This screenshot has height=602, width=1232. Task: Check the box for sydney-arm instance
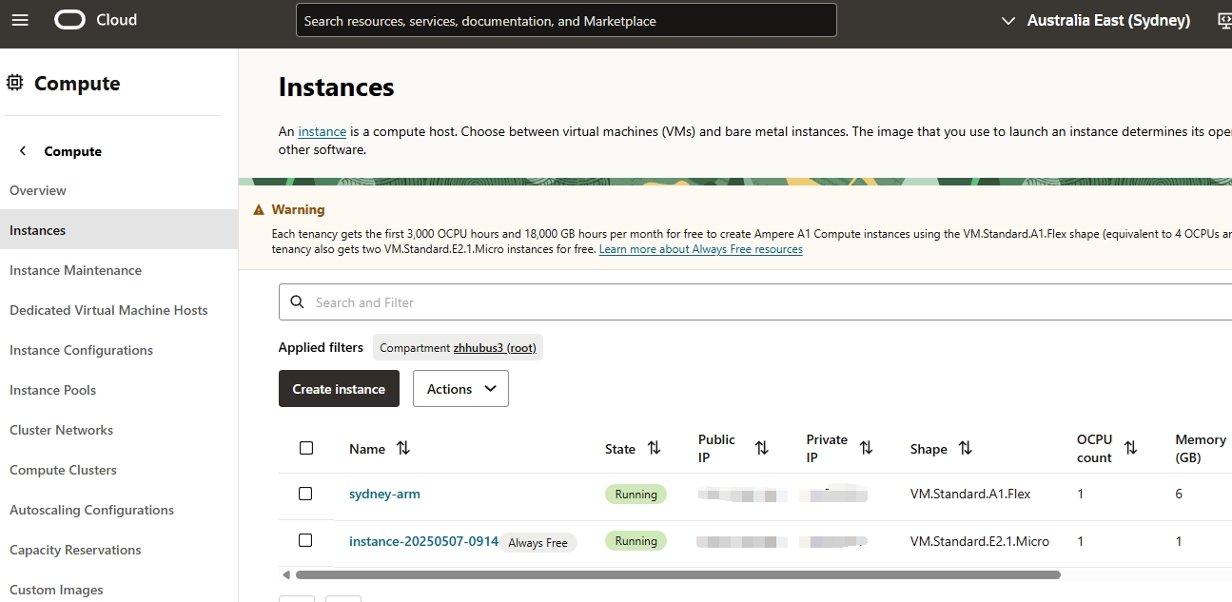(305, 494)
